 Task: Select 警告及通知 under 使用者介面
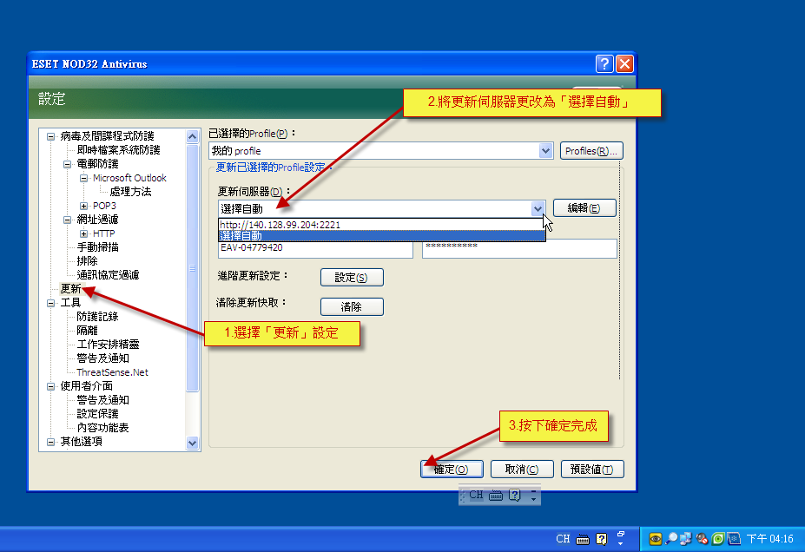tap(102, 399)
